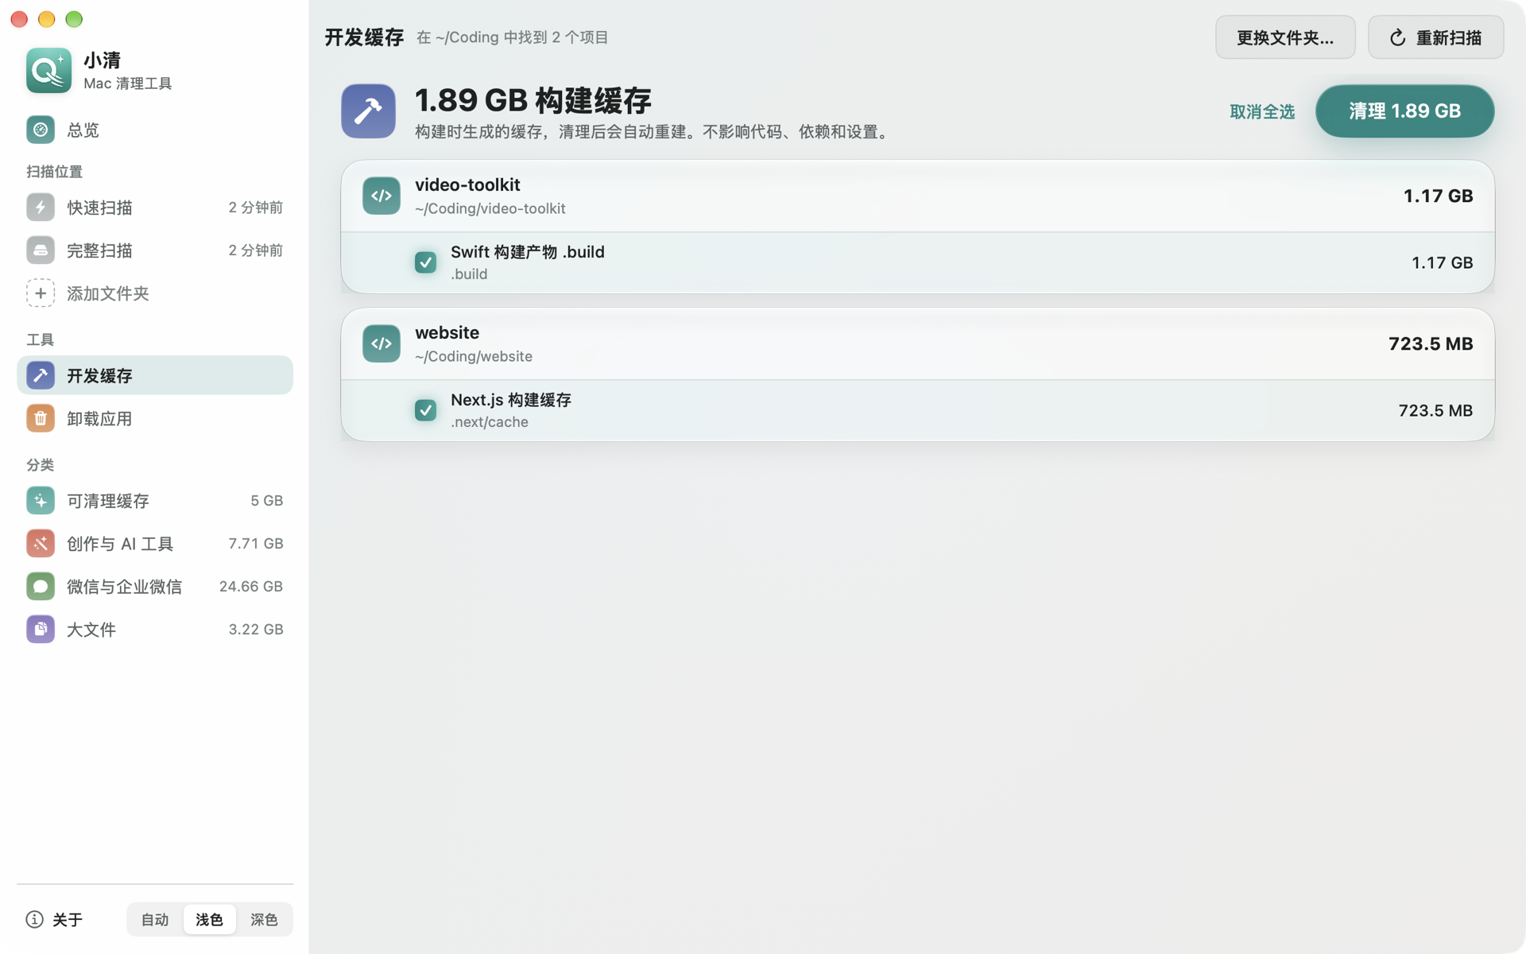Click the 大文件 document icon
Screen dimensions: 1526x954
click(x=41, y=630)
